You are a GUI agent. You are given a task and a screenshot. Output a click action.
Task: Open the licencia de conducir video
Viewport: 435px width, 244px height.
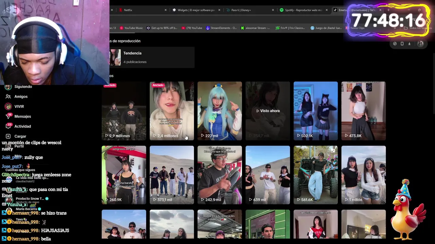pyautogui.click(x=220, y=224)
